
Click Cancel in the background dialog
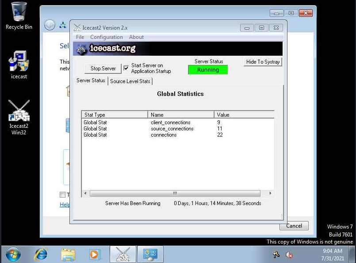[294, 225]
